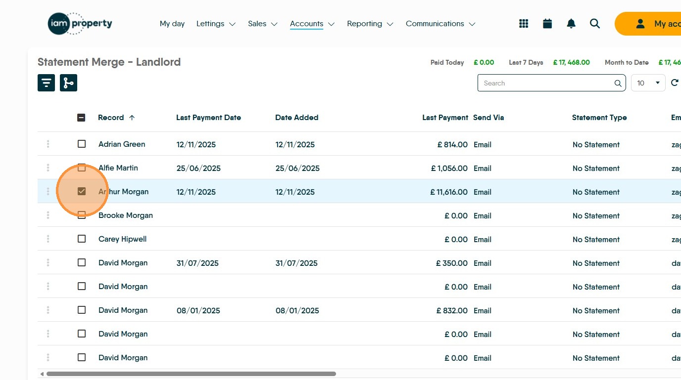Screen dimensions: 681x380
Task: Select the Carey Hipwell row checkbox
Action: tap(82, 239)
